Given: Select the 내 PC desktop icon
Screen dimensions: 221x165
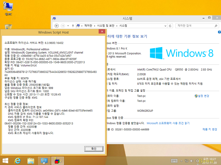Looking at the screenshot, I should pyautogui.click(x=8, y=9).
